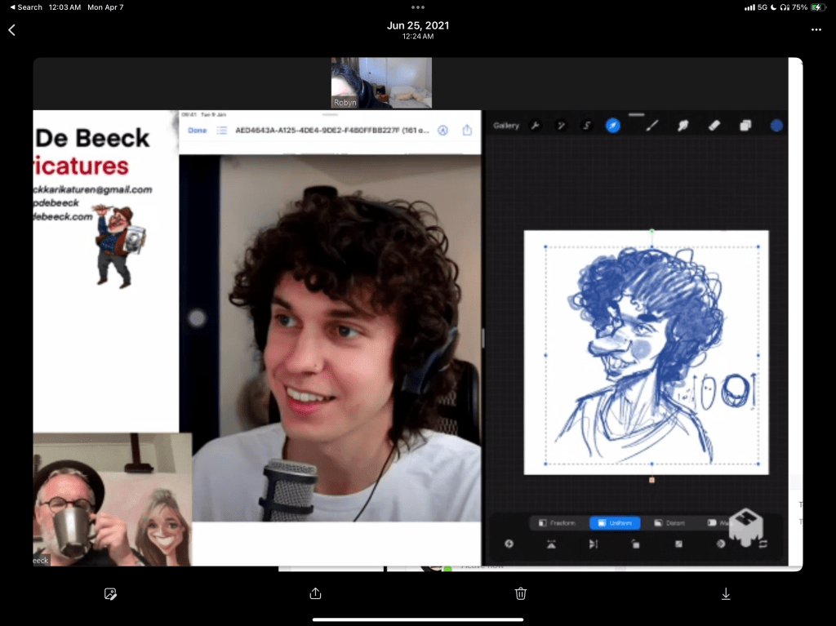Open the three-dot more options menu
836x626 pixels.
point(816,29)
